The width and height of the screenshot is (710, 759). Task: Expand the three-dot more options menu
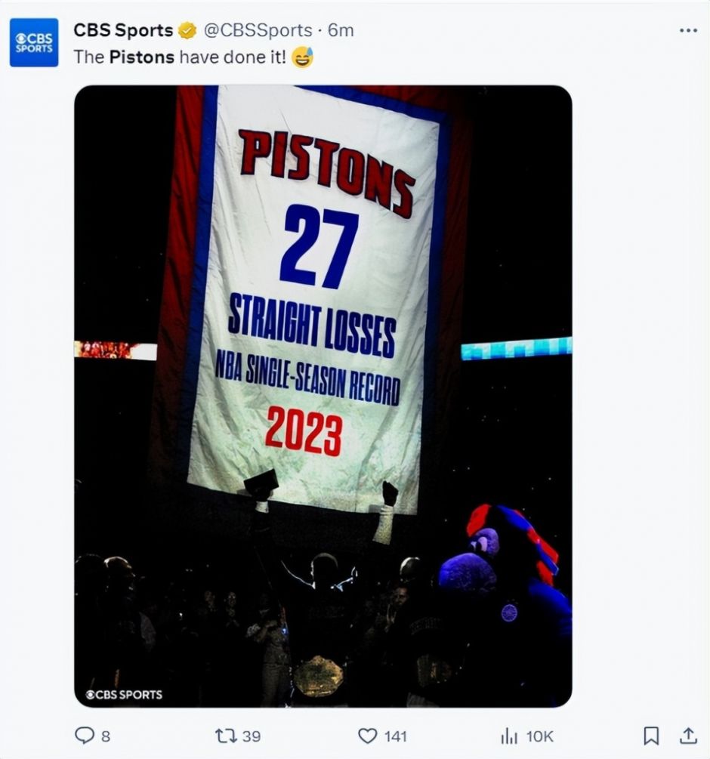point(688,30)
